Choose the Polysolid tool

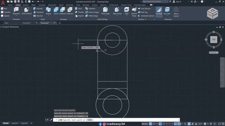pyautogui.click(x=16, y=11)
